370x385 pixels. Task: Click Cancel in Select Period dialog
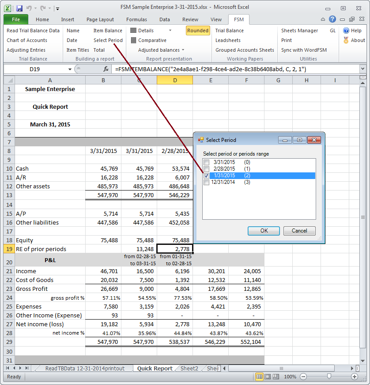(x=299, y=231)
